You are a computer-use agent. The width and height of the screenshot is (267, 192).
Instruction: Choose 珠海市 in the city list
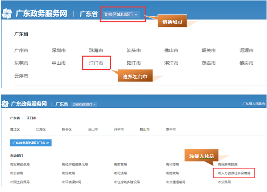[96, 50]
